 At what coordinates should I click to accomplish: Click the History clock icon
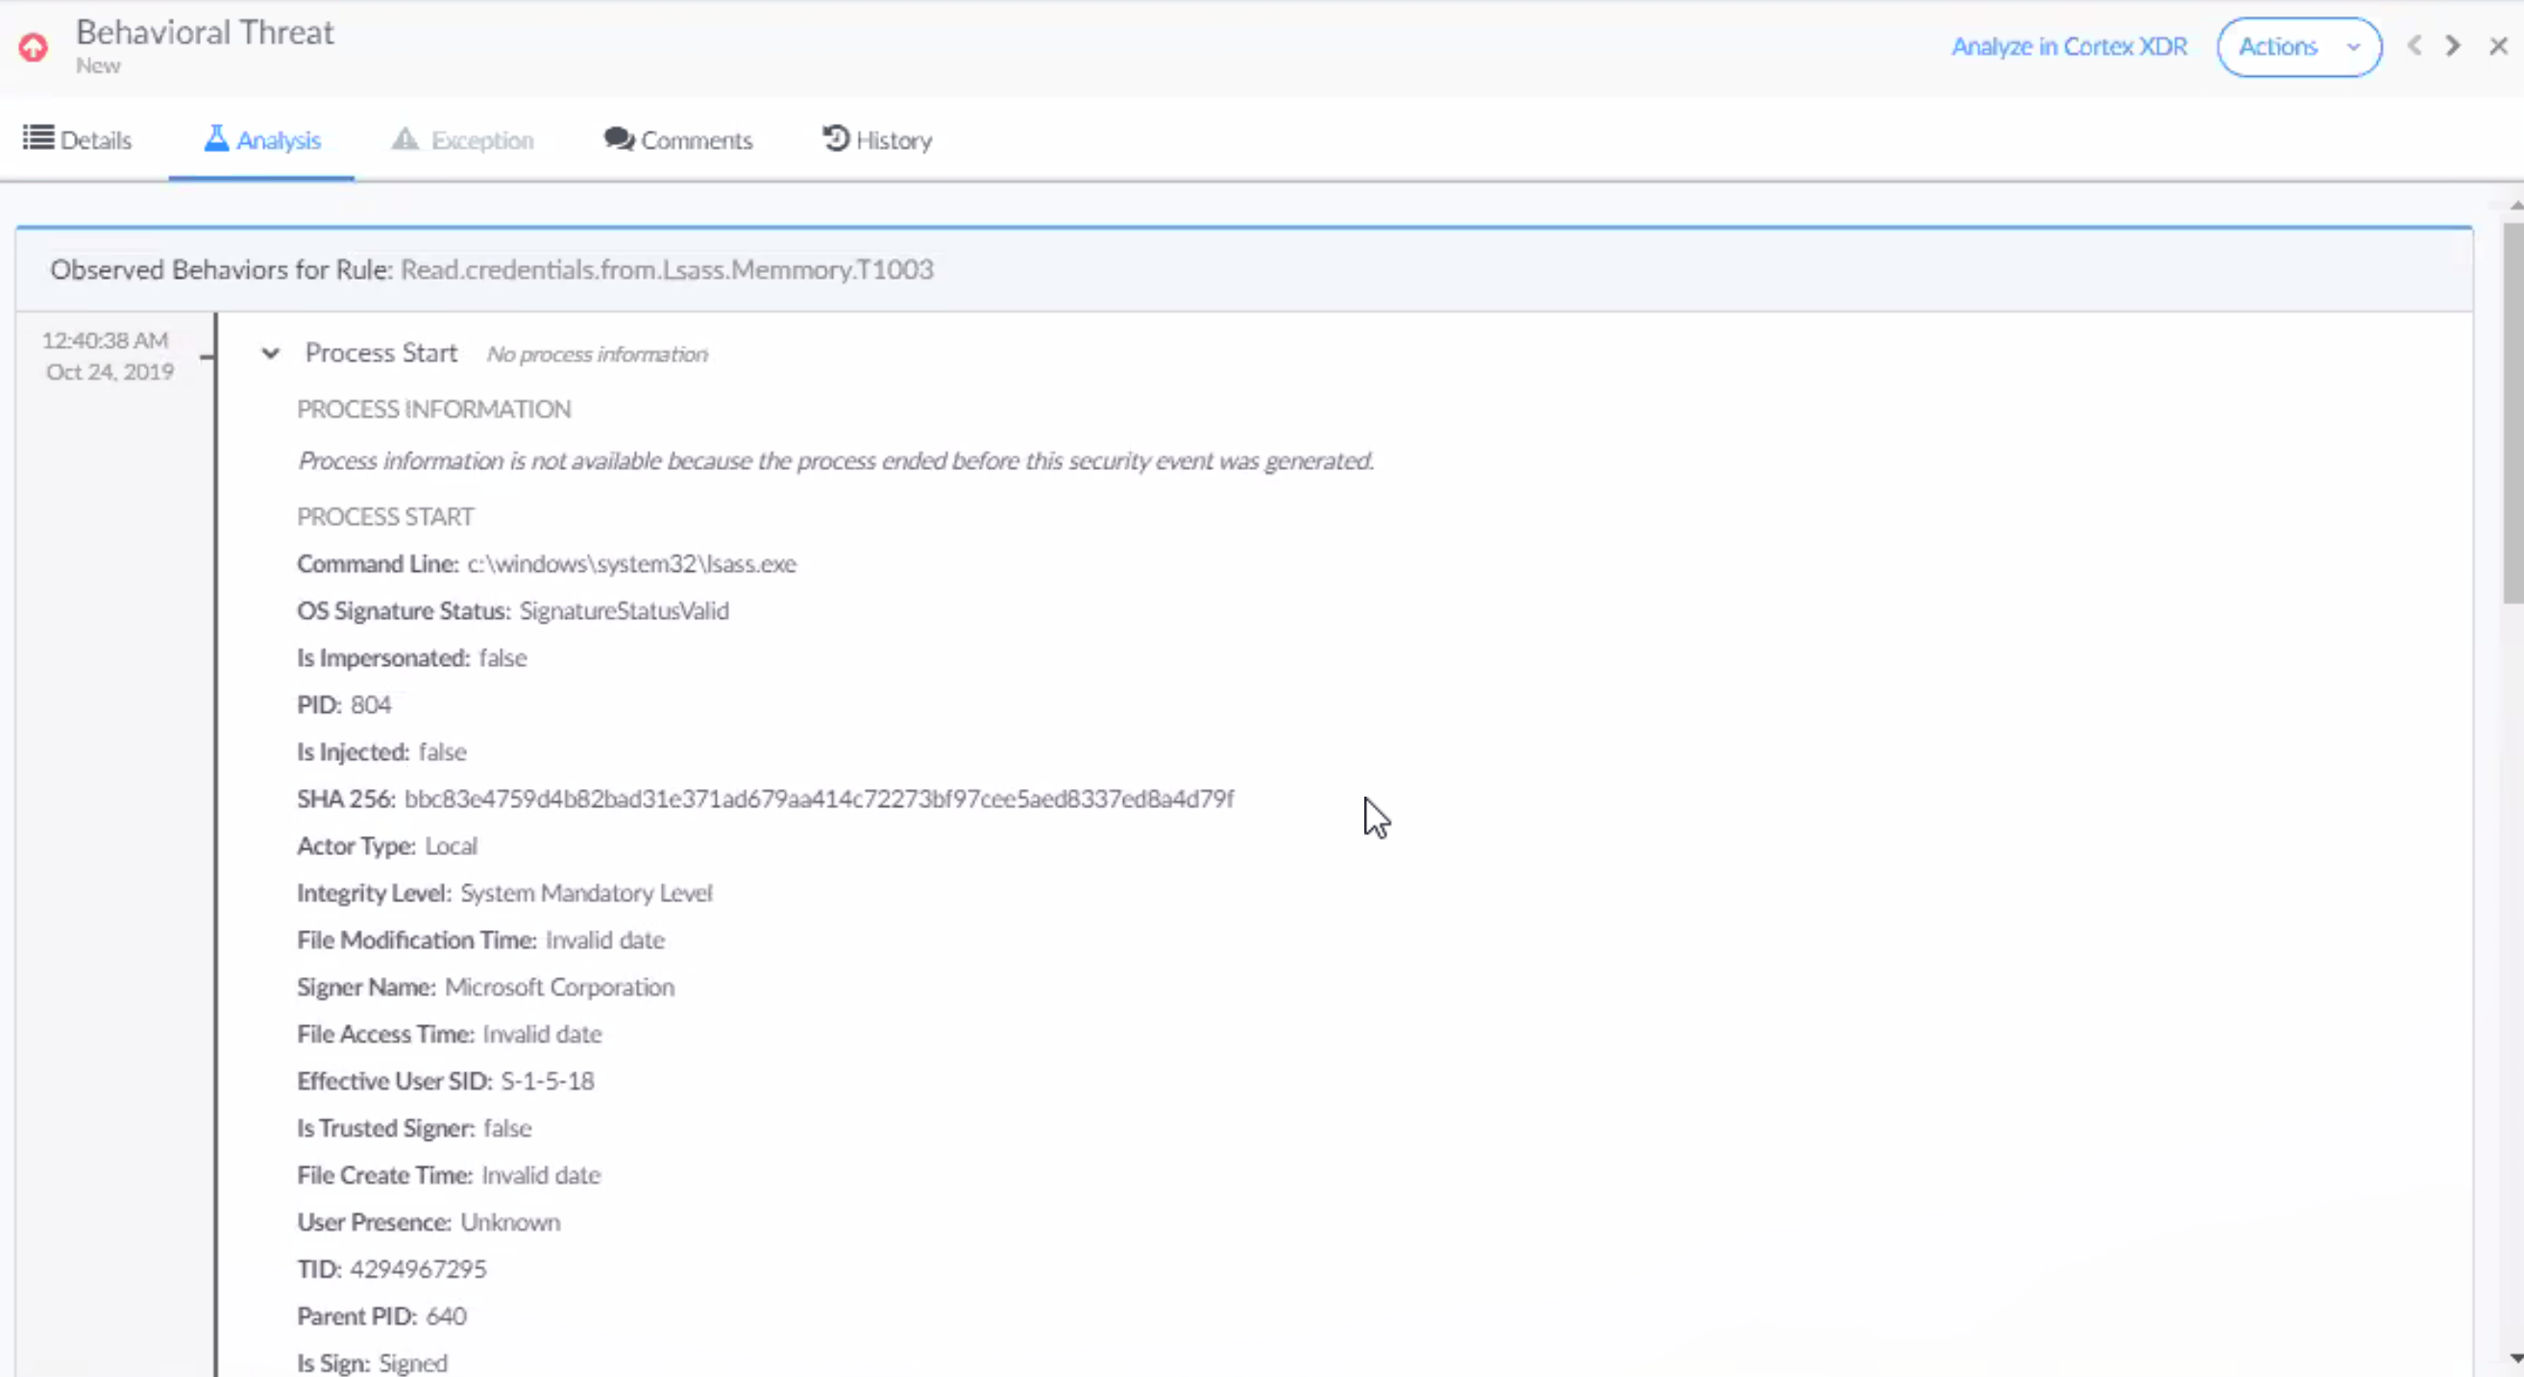coord(835,138)
